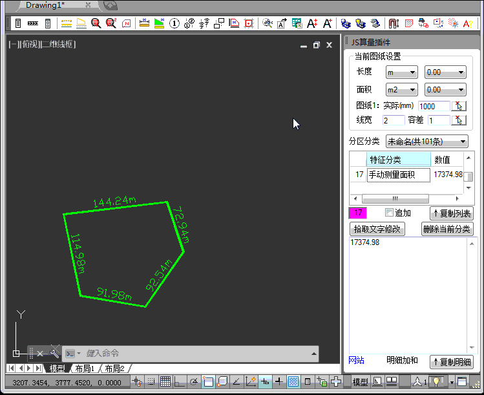
Task: Click the 线宽 input field
Action: pyautogui.click(x=393, y=120)
